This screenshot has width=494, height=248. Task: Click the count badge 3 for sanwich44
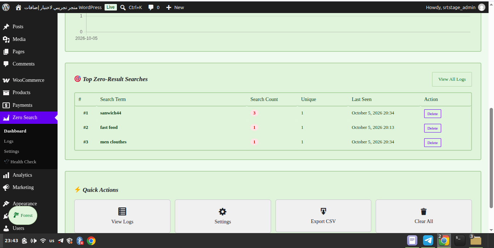click(254, 113)
